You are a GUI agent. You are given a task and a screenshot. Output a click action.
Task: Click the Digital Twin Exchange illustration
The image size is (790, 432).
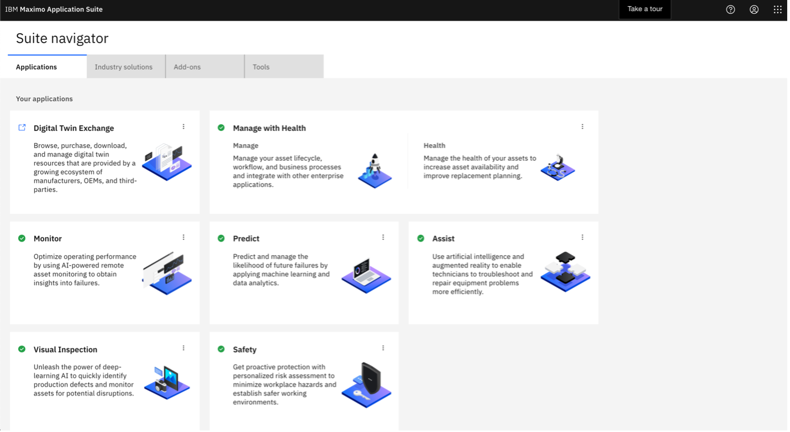pos(167,161)
